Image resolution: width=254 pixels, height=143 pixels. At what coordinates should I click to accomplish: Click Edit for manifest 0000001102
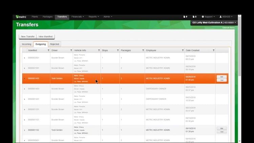coord(221,128)
